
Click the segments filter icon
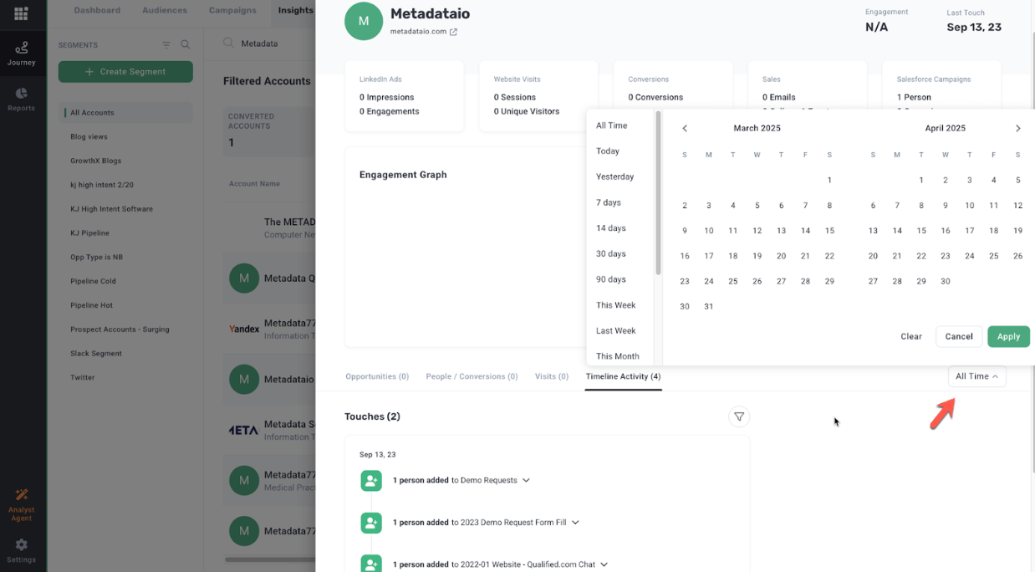(166, 44)
